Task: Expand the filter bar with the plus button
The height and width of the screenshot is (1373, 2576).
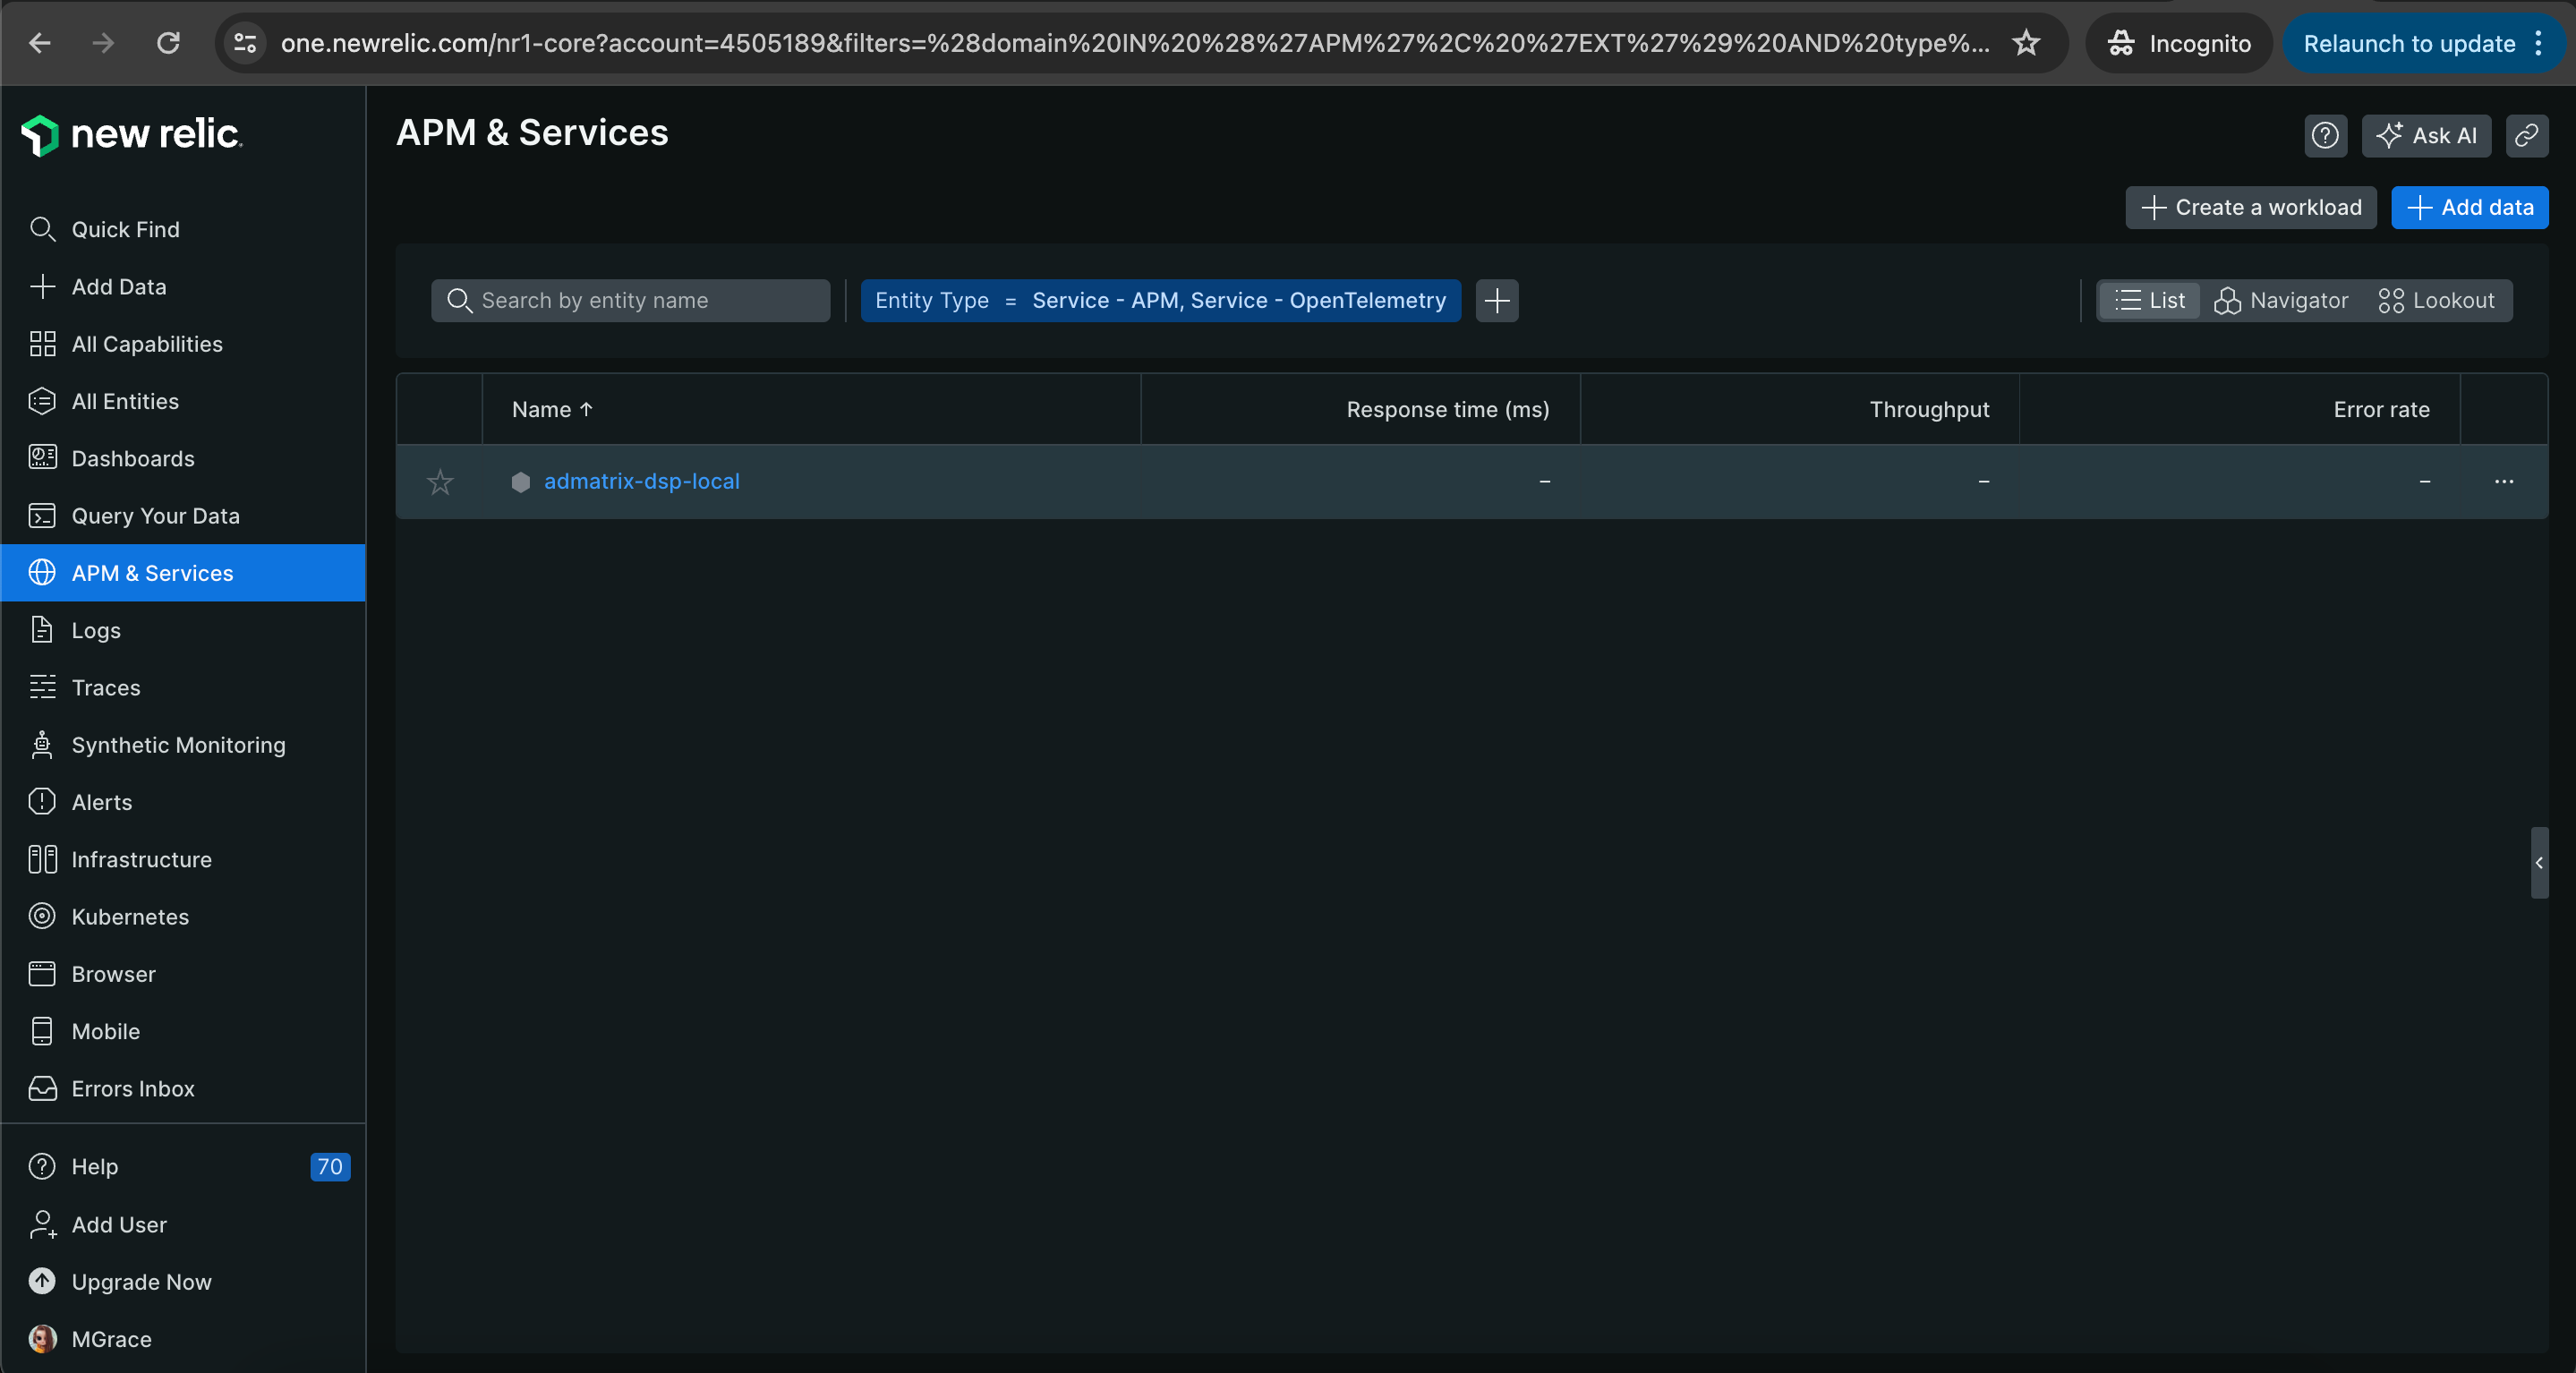Action: [x=1497, y=300]
